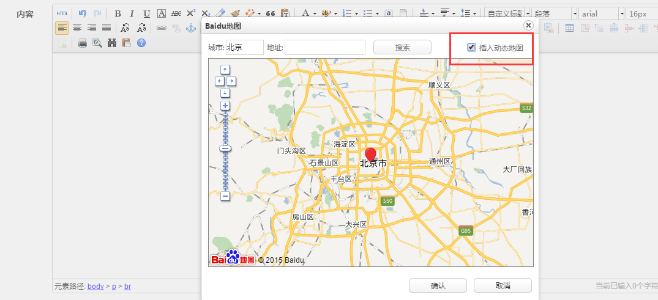The width and height of the screenshot is (658, 300).
Task: Click the blockquote quotation marks icon
Action: point(270,13)
